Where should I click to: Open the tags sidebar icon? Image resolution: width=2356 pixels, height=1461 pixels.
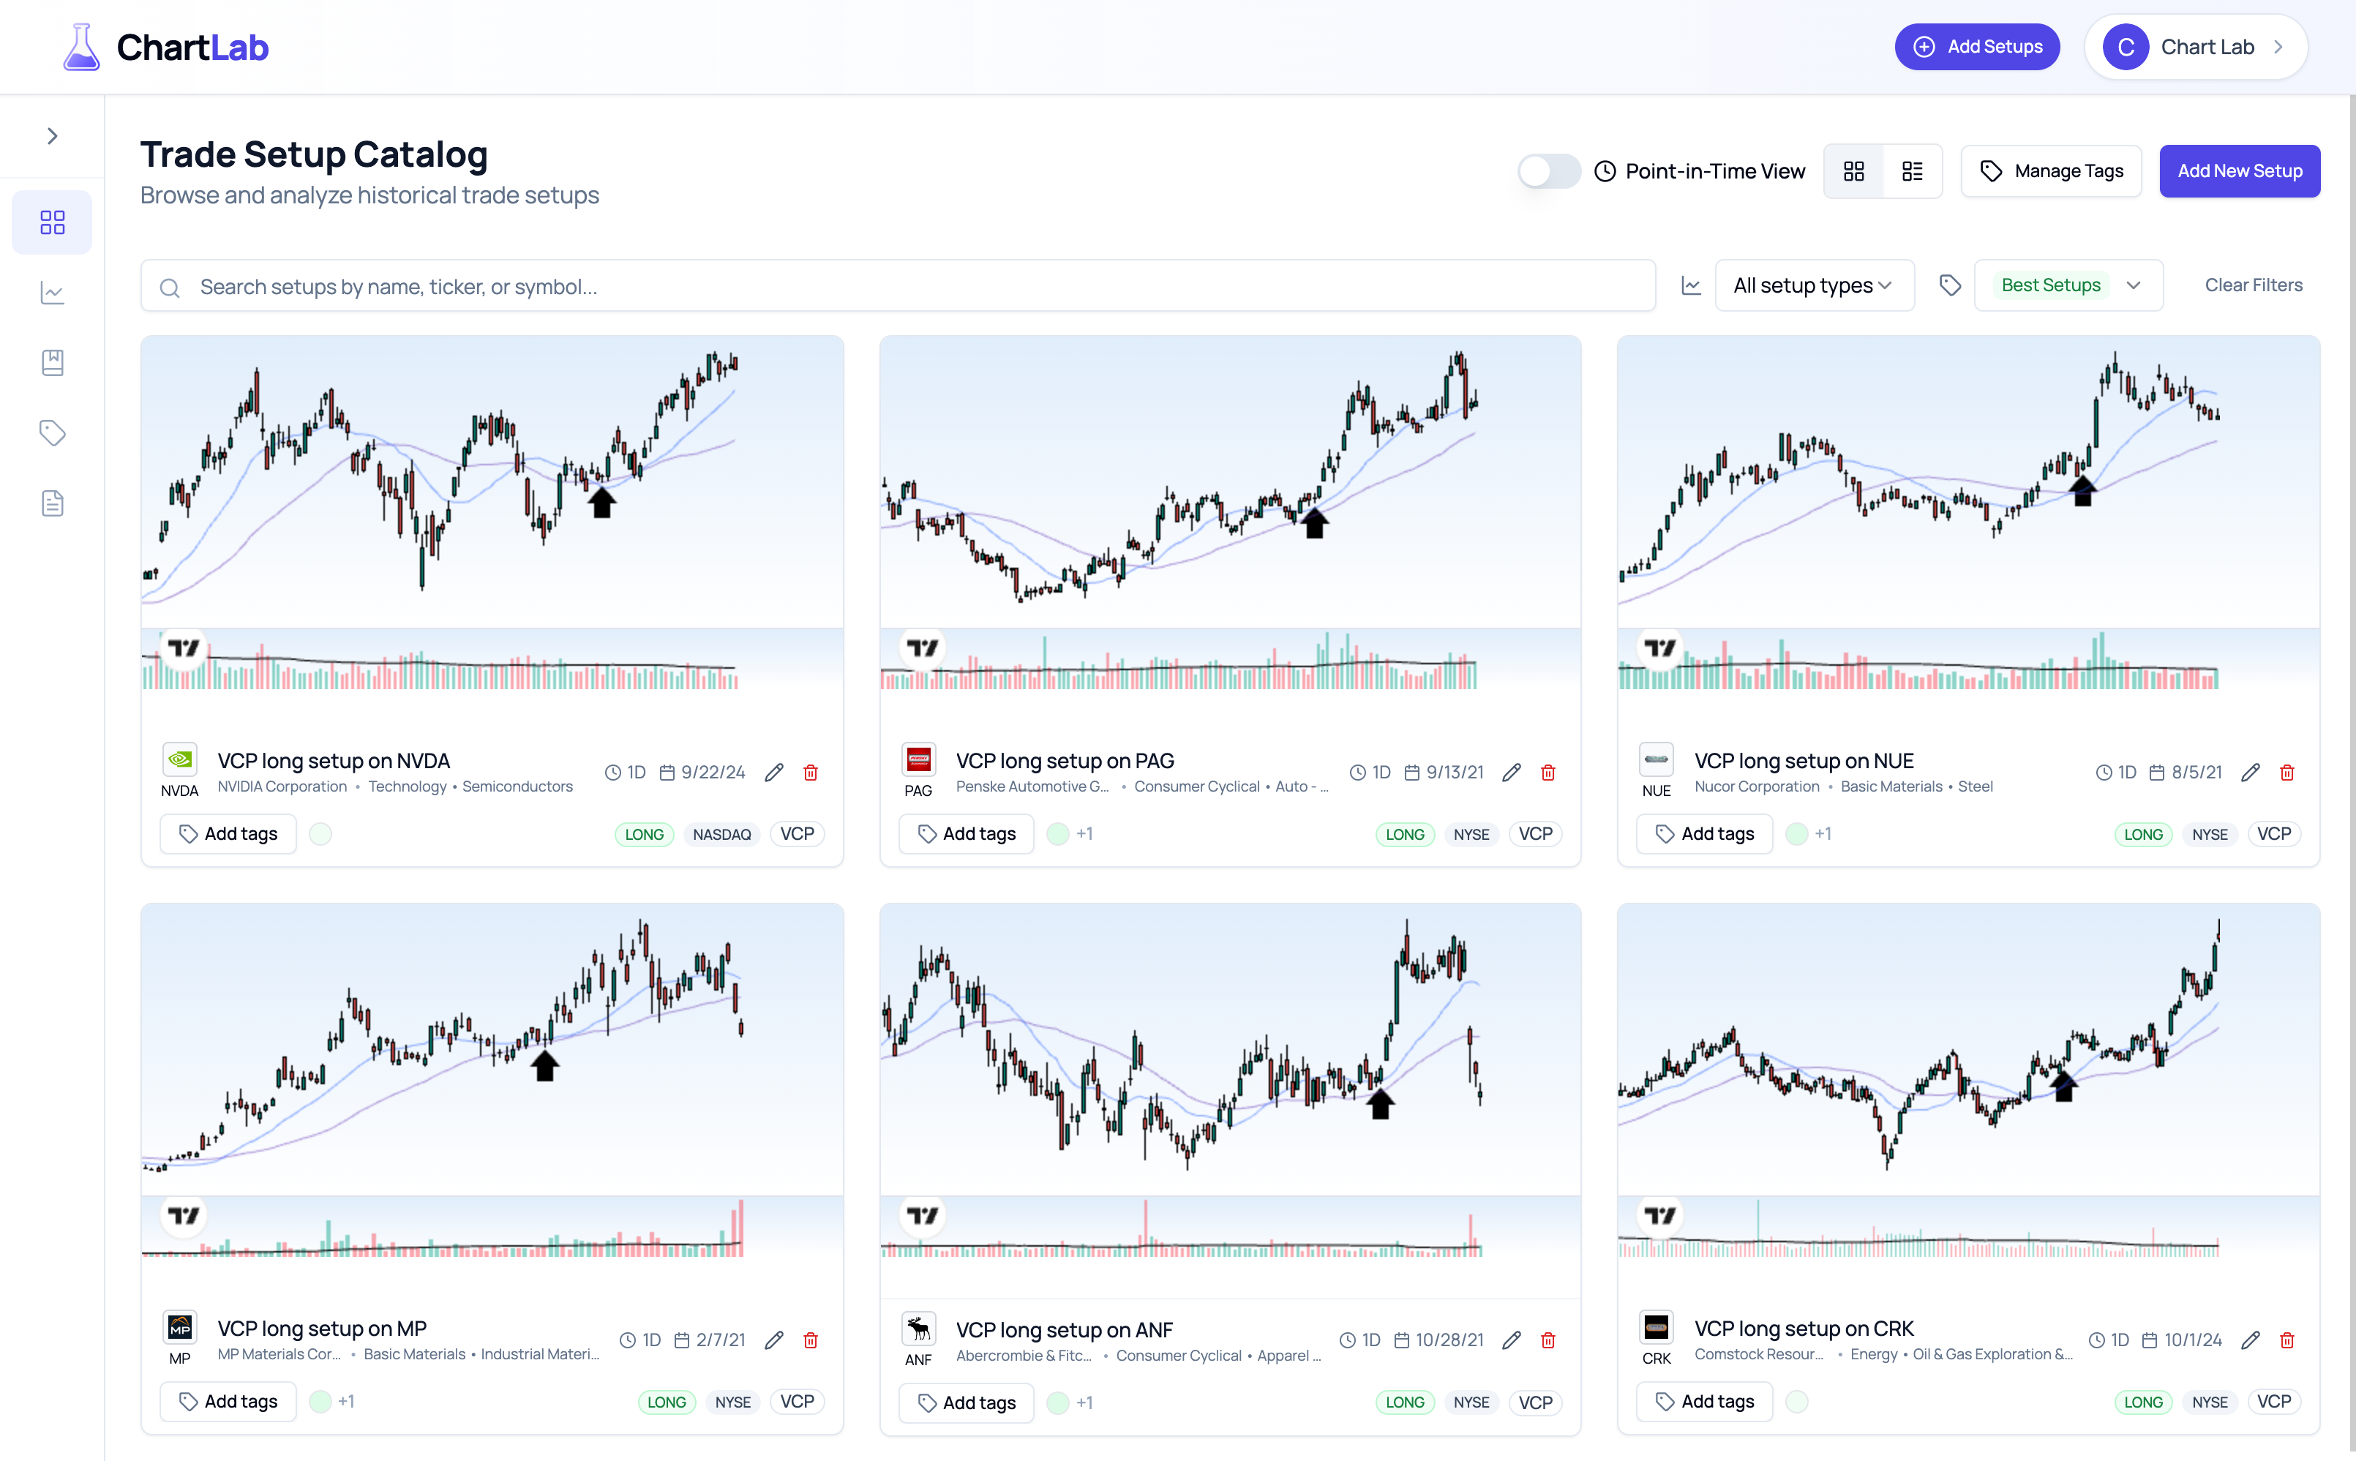(x=52, y=433)
